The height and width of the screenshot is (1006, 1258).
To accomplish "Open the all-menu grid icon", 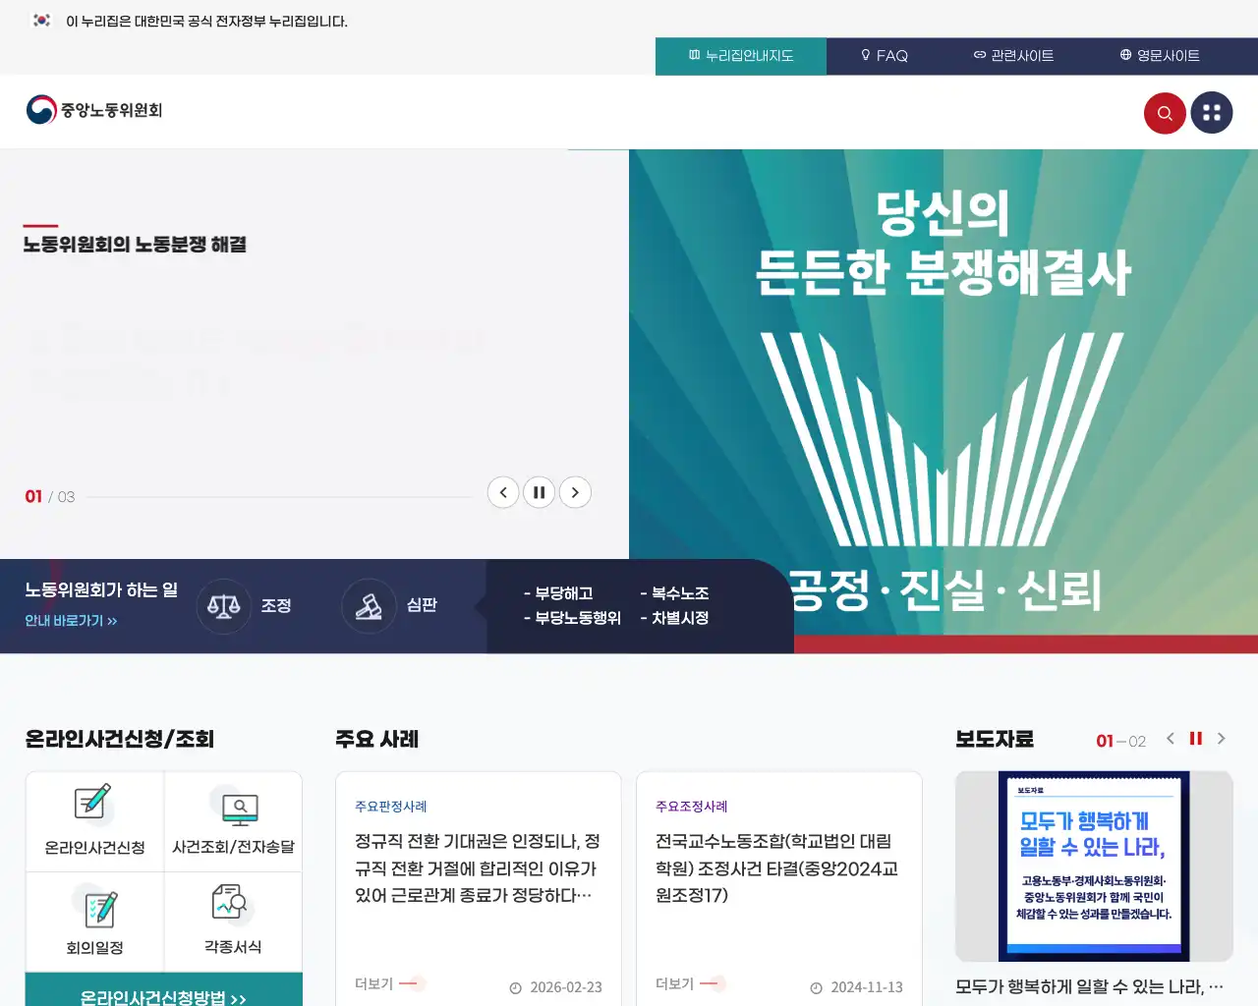I will click(1212, 112).
